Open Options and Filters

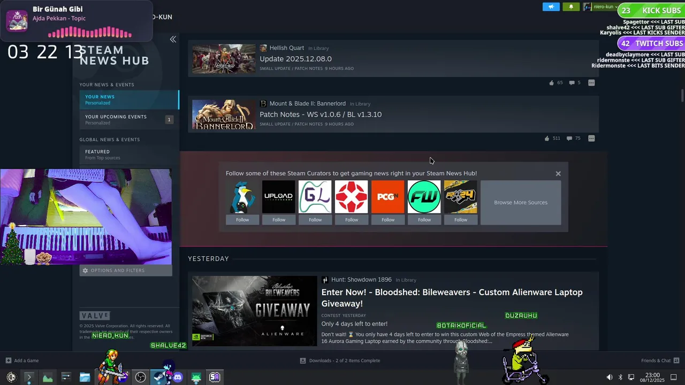click(x=126, y=271)
